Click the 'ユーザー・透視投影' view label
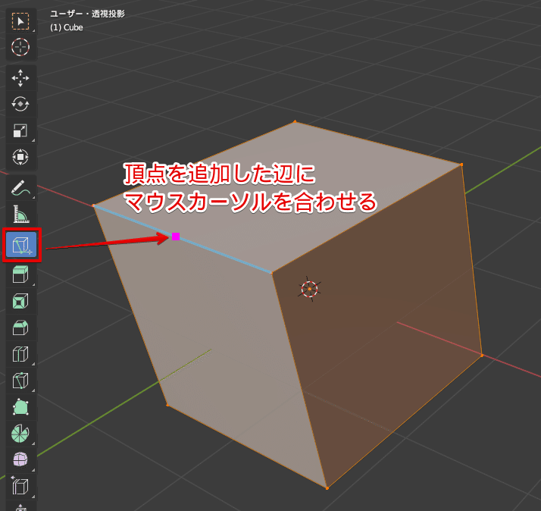This screenshot has width=541, height=511. pos(87,14)
